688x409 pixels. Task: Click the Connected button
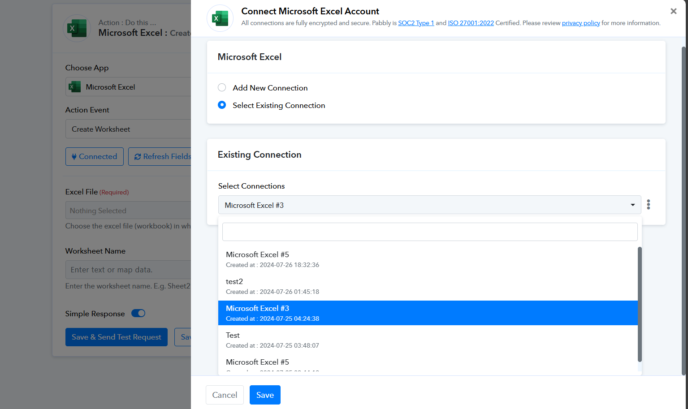pyautogui.click(x=95, y=156)
